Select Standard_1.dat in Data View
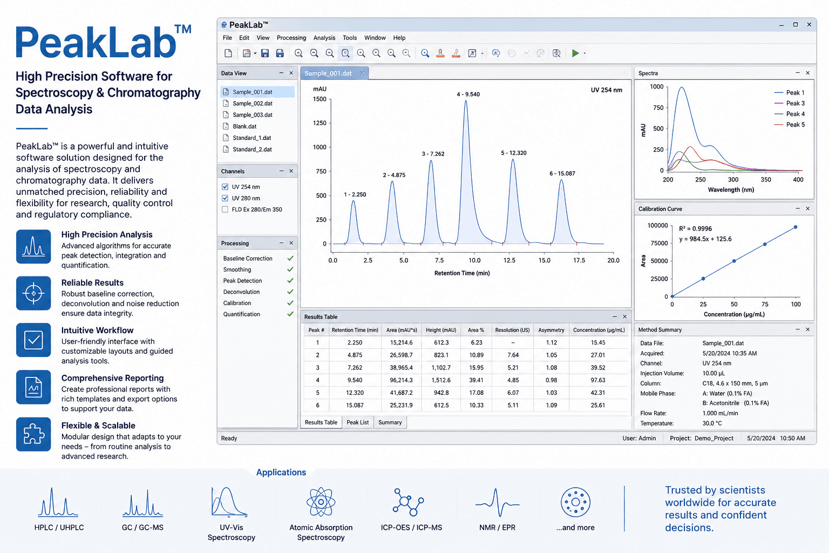829x553 pixels. pyautogui.click(x=257, y=138)
